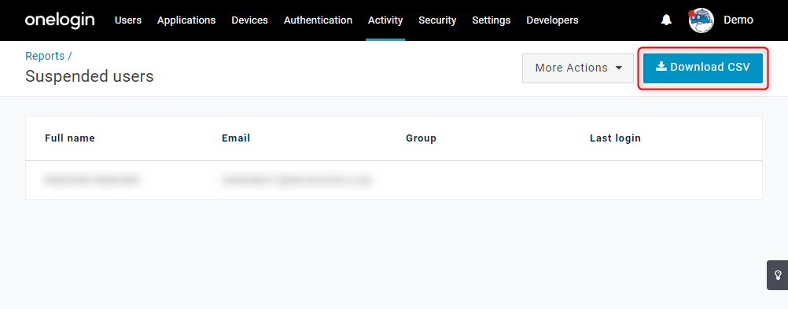Open the Devices menu
The image size is (788, 309).
tap(250, 20)
